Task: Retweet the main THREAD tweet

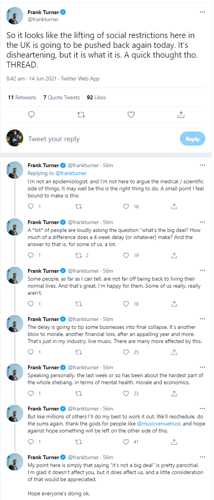Action: pos(81,115)
